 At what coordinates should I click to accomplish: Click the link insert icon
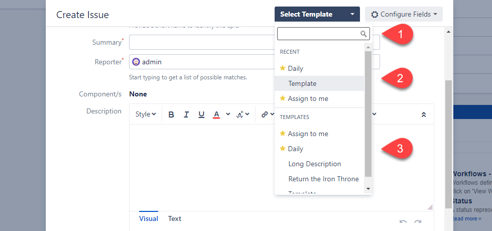pos(264,114)
